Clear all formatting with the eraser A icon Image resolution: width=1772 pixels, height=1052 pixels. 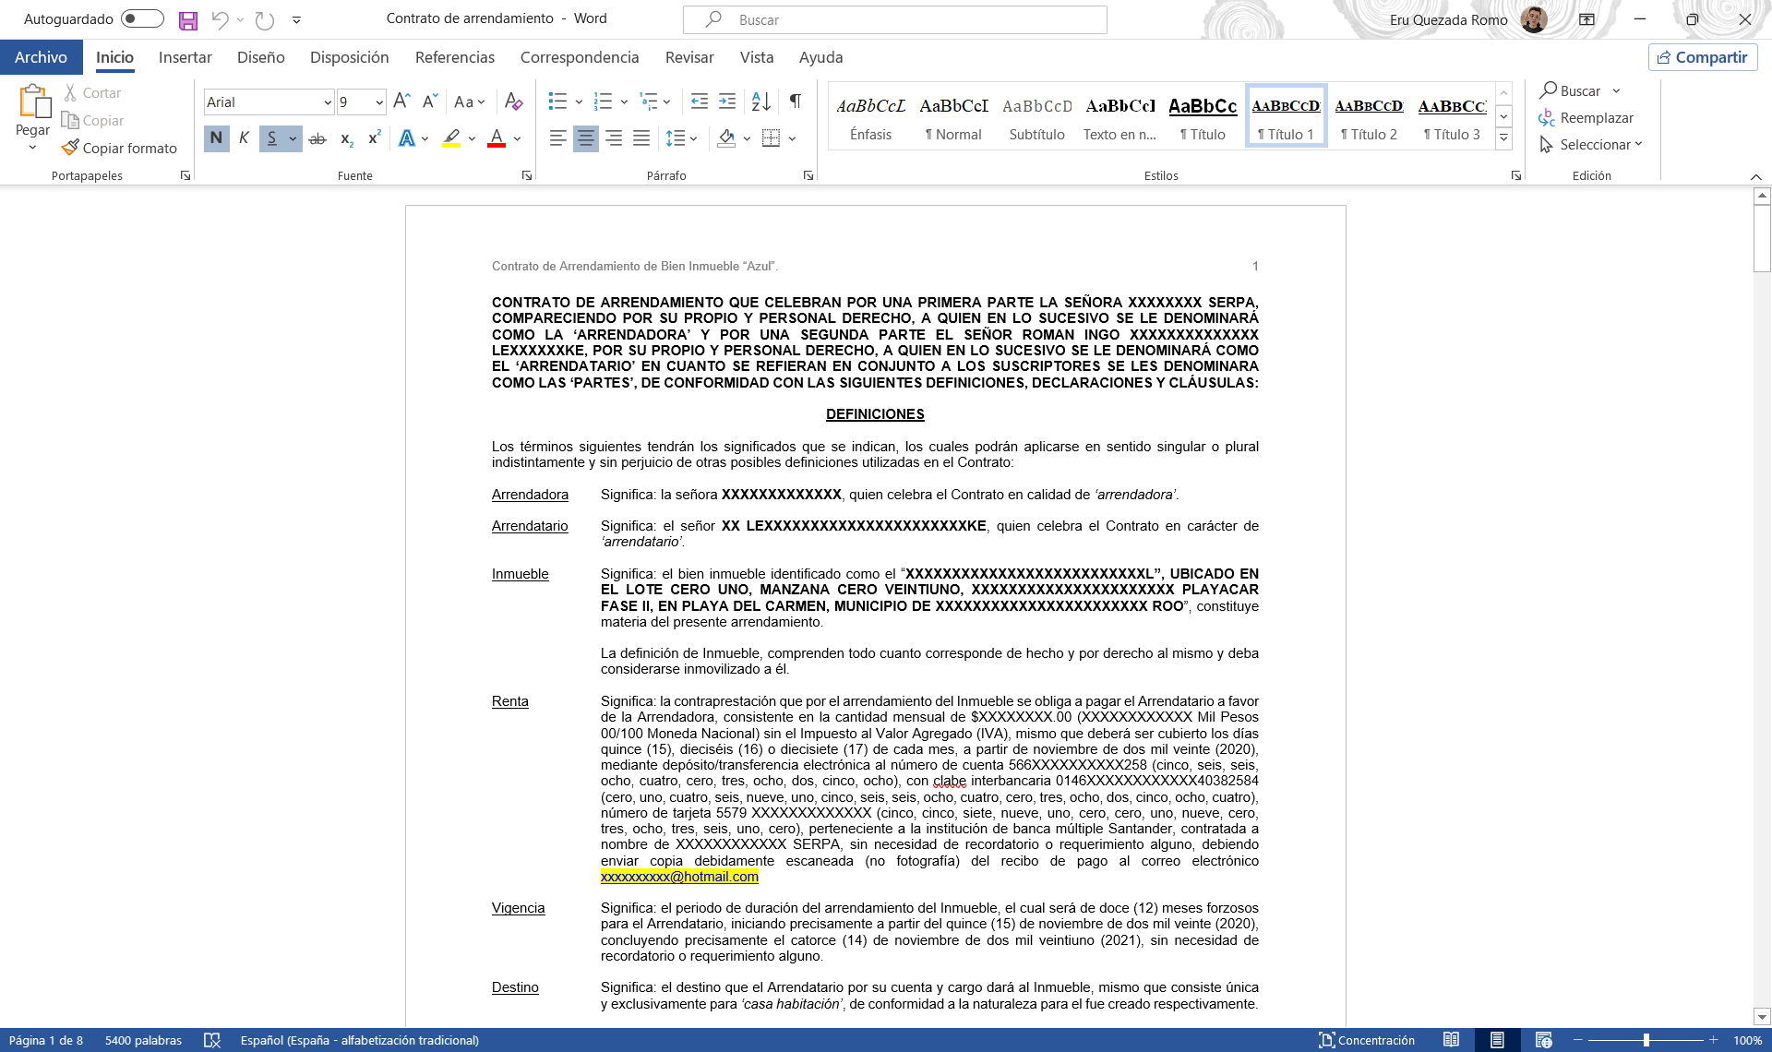point(514,102)
